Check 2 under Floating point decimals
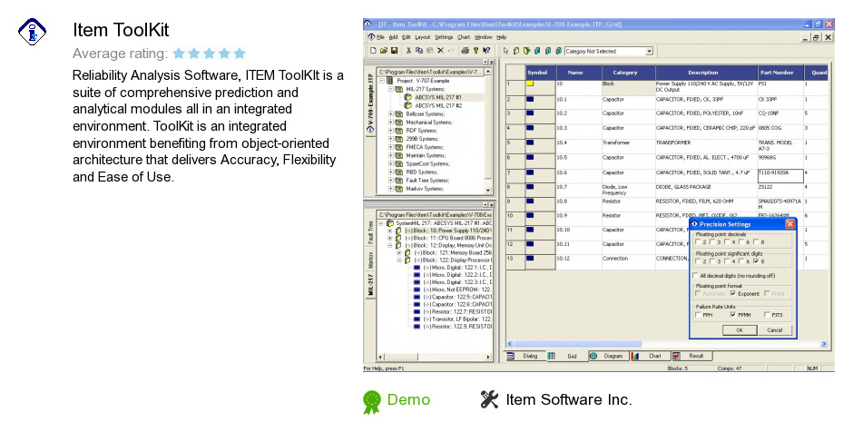The image size is (853, 442). 698,241
